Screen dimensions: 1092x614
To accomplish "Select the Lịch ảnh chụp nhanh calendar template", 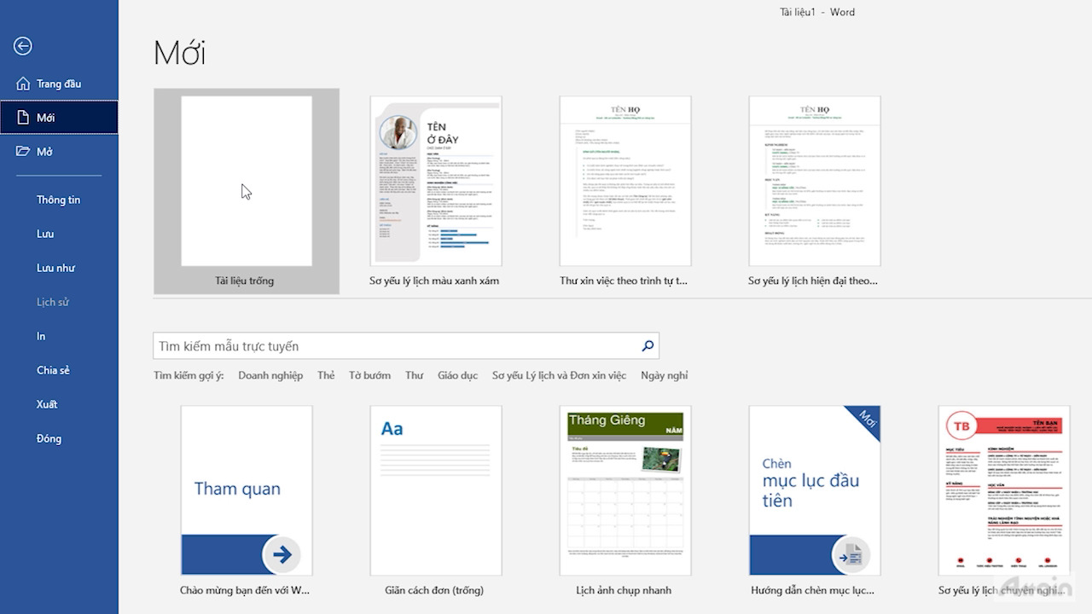I will [624, 490].
